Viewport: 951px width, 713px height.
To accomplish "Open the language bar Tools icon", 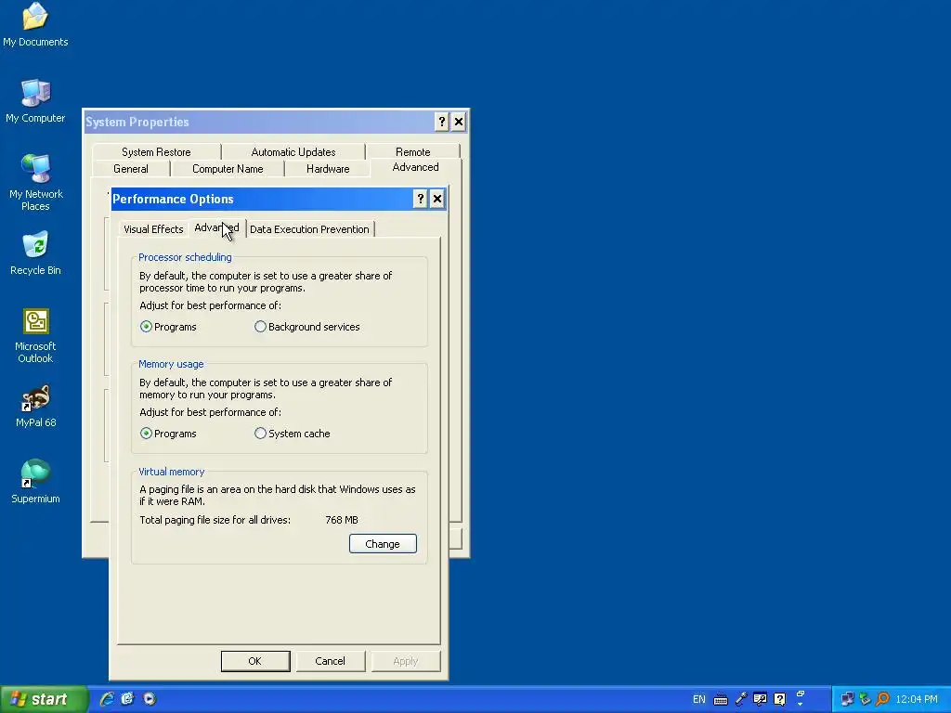I will pos(760,700).
